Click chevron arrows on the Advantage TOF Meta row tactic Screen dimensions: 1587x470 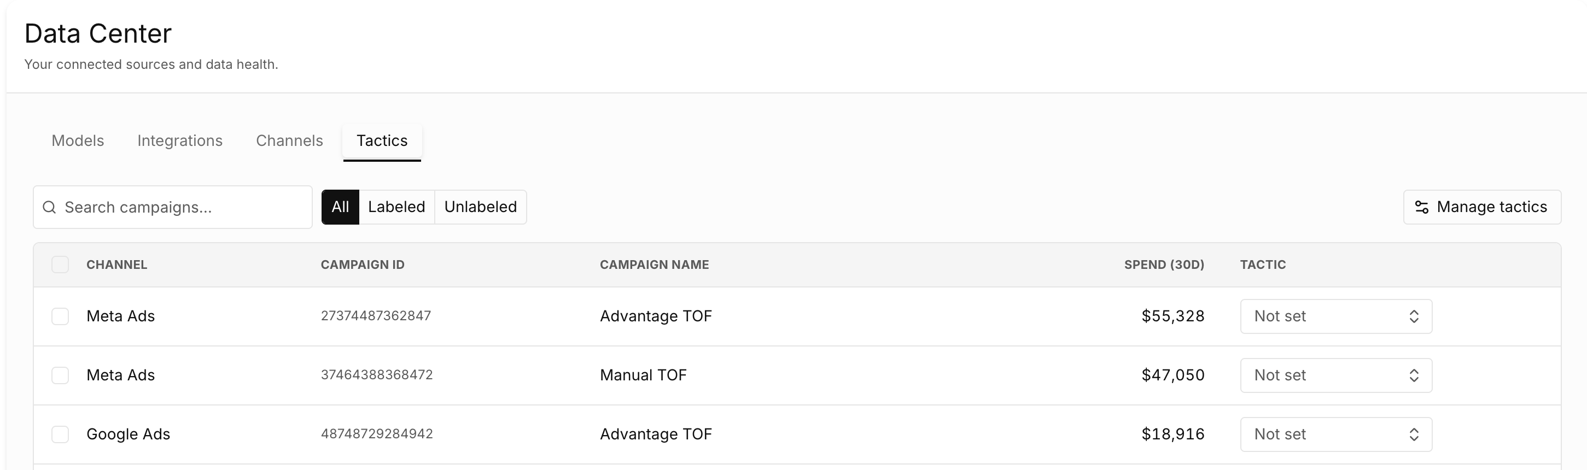click(x=1414, y=316)
